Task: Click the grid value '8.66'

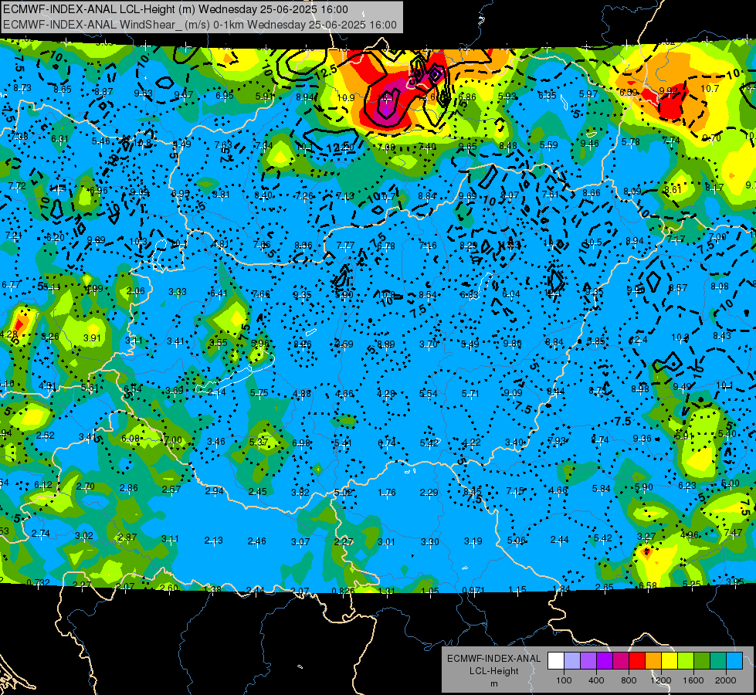Action: pos(592,193)
